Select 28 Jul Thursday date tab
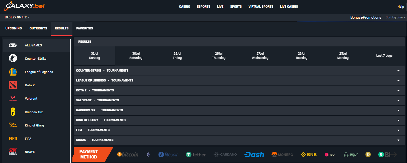 (x=219, y=56)
